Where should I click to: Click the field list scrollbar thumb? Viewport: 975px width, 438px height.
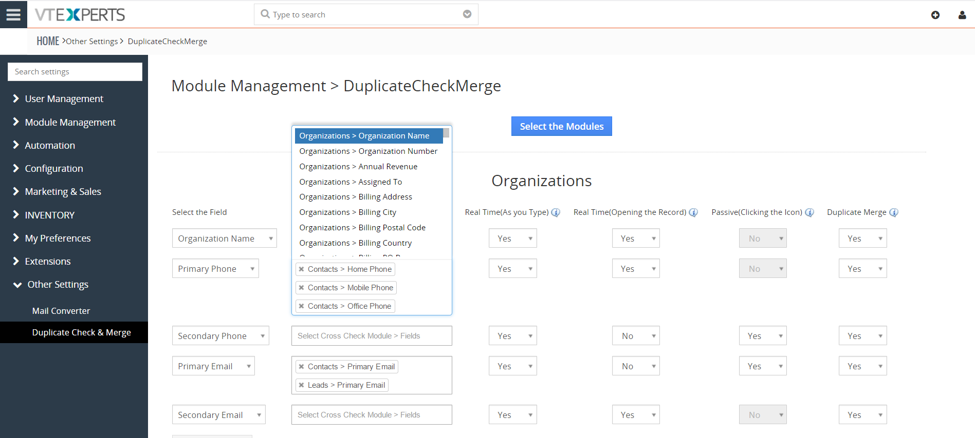pyautogui.click(x=446, y=133)
